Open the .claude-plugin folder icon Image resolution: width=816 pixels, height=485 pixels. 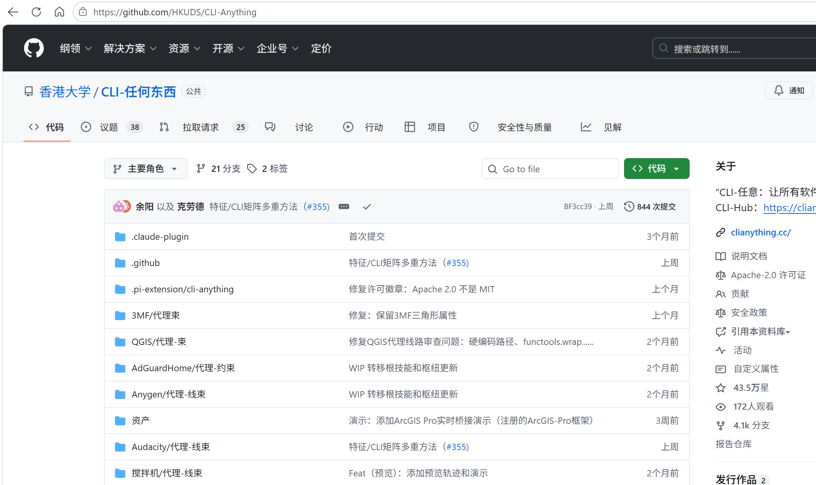click(120, 237)
